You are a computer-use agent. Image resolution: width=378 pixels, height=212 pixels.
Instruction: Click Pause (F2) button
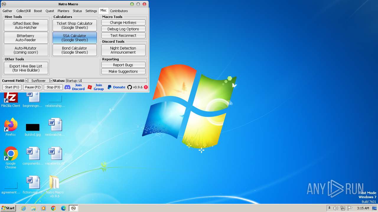tap(33, 87)
